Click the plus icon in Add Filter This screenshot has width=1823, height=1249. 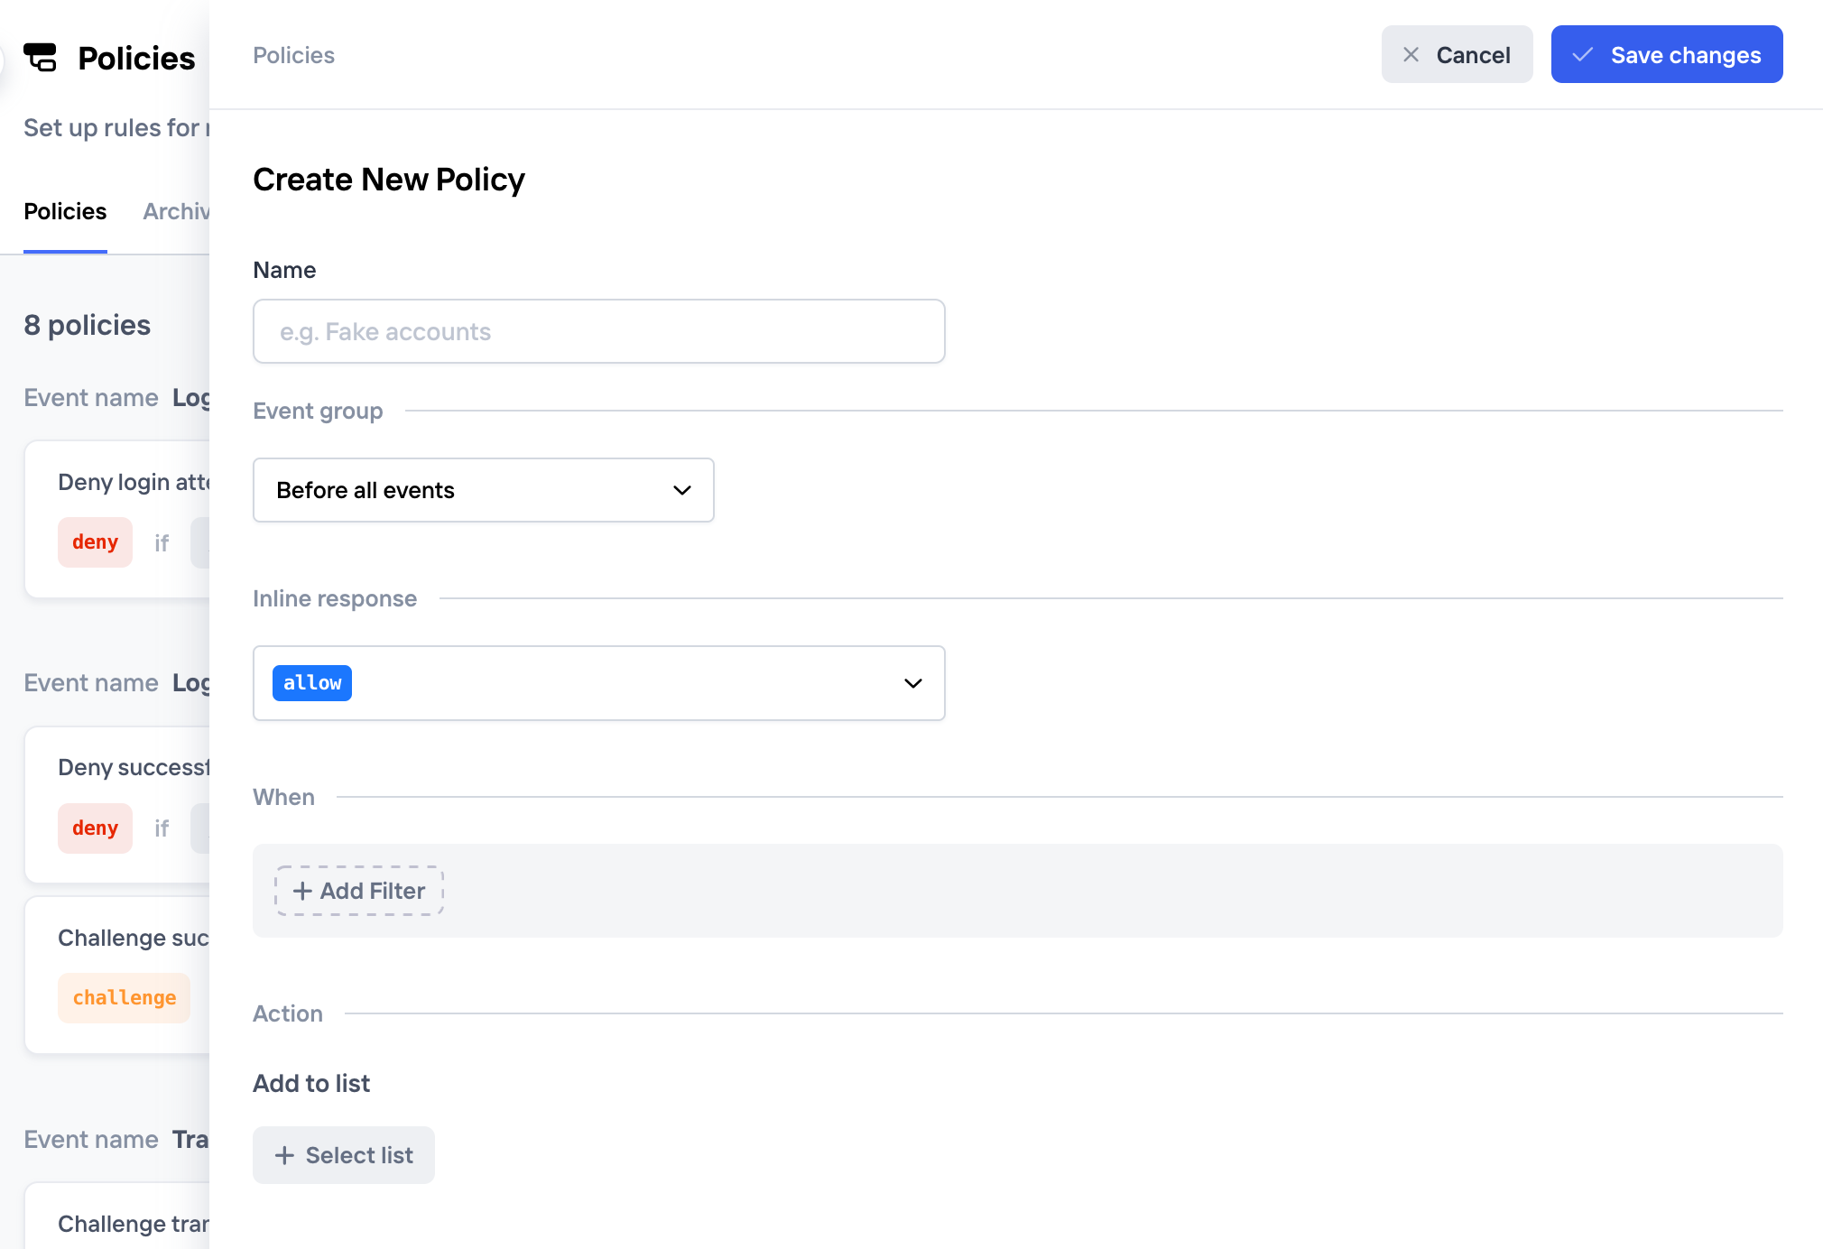point(302,891)
